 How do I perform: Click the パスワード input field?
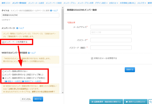(111, 40)
